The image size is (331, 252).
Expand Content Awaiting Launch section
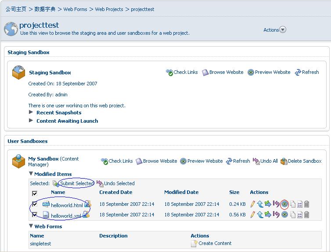(31, 121)
